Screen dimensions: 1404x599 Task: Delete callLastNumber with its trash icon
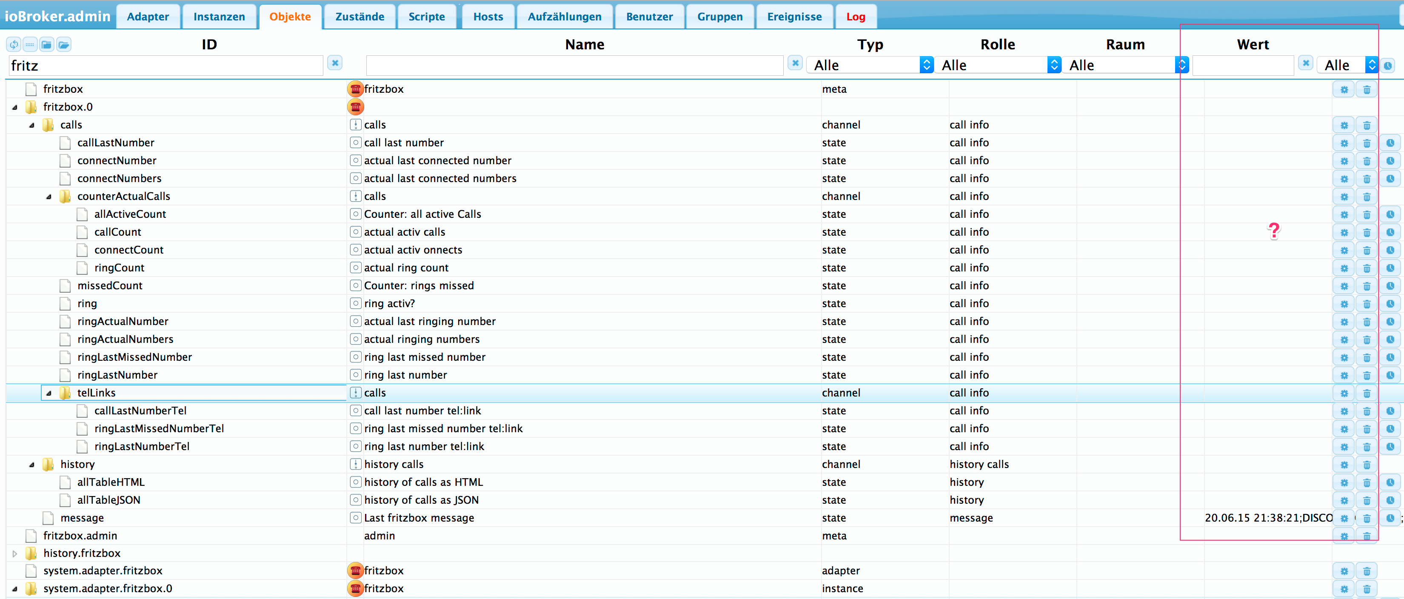(x=1367, y=143)
